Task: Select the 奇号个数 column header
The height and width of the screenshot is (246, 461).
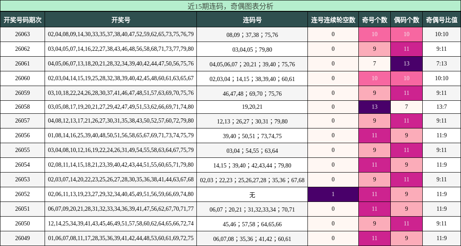Action: (374, 19)
